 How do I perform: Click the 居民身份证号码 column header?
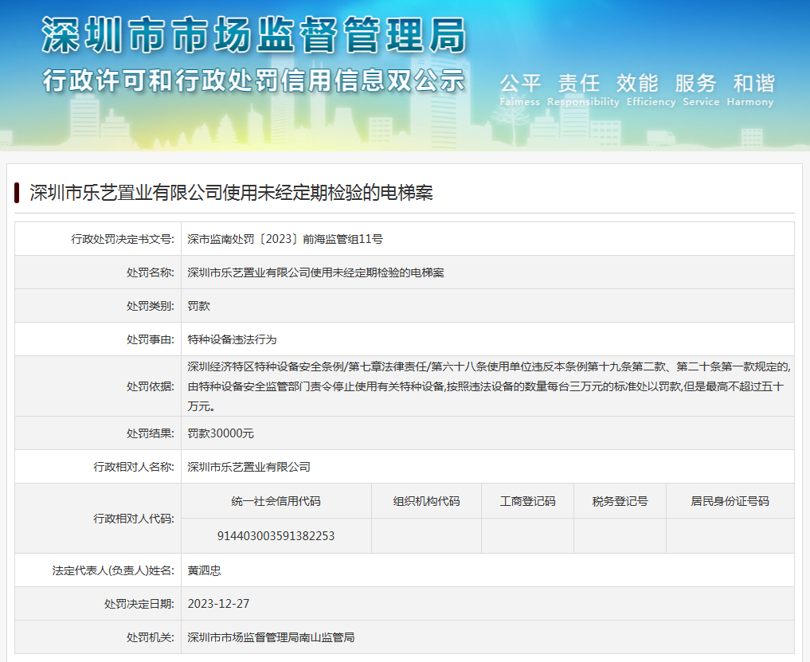(x=730, y=501)
